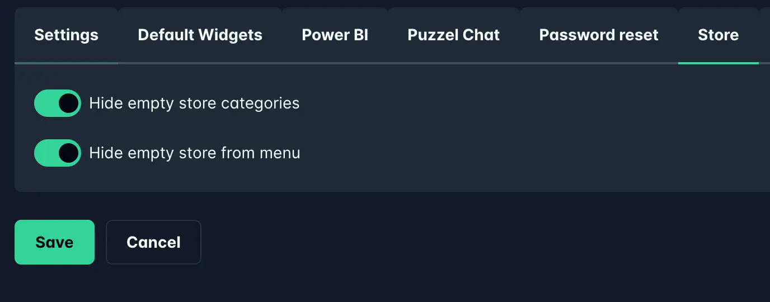Click the green track of the store-from-menu switch
This screenshot has width=770, height=302.
pos(46,153)
